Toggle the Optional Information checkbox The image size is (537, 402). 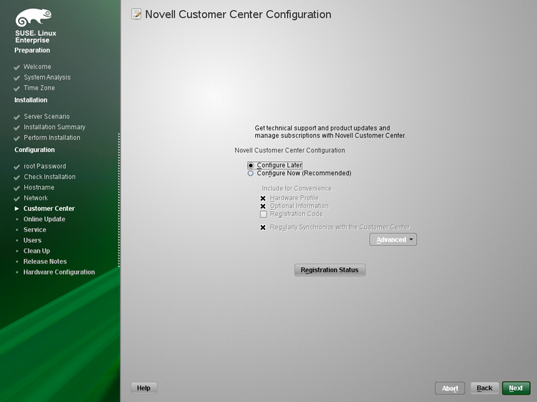[263, 206]
